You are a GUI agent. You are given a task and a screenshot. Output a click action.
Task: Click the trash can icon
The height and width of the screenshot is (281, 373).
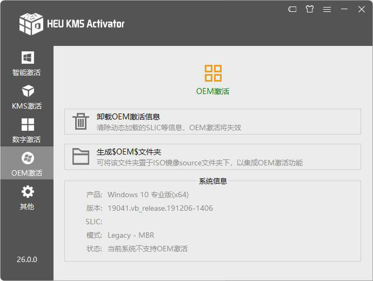point(81,122)
